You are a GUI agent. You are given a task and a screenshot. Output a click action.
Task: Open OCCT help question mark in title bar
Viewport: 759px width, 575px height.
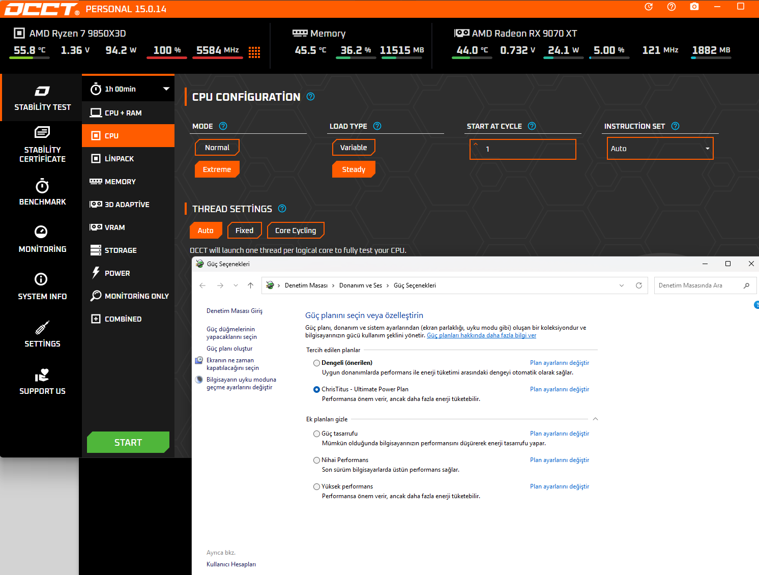click(672, 7)
